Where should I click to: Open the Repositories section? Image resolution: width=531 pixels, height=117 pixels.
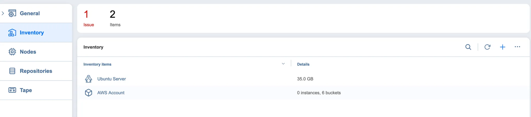[x=36, y=71]
